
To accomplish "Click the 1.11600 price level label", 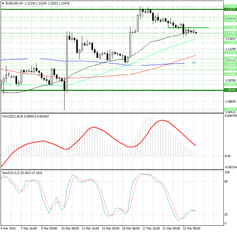I will pos(230,43).
